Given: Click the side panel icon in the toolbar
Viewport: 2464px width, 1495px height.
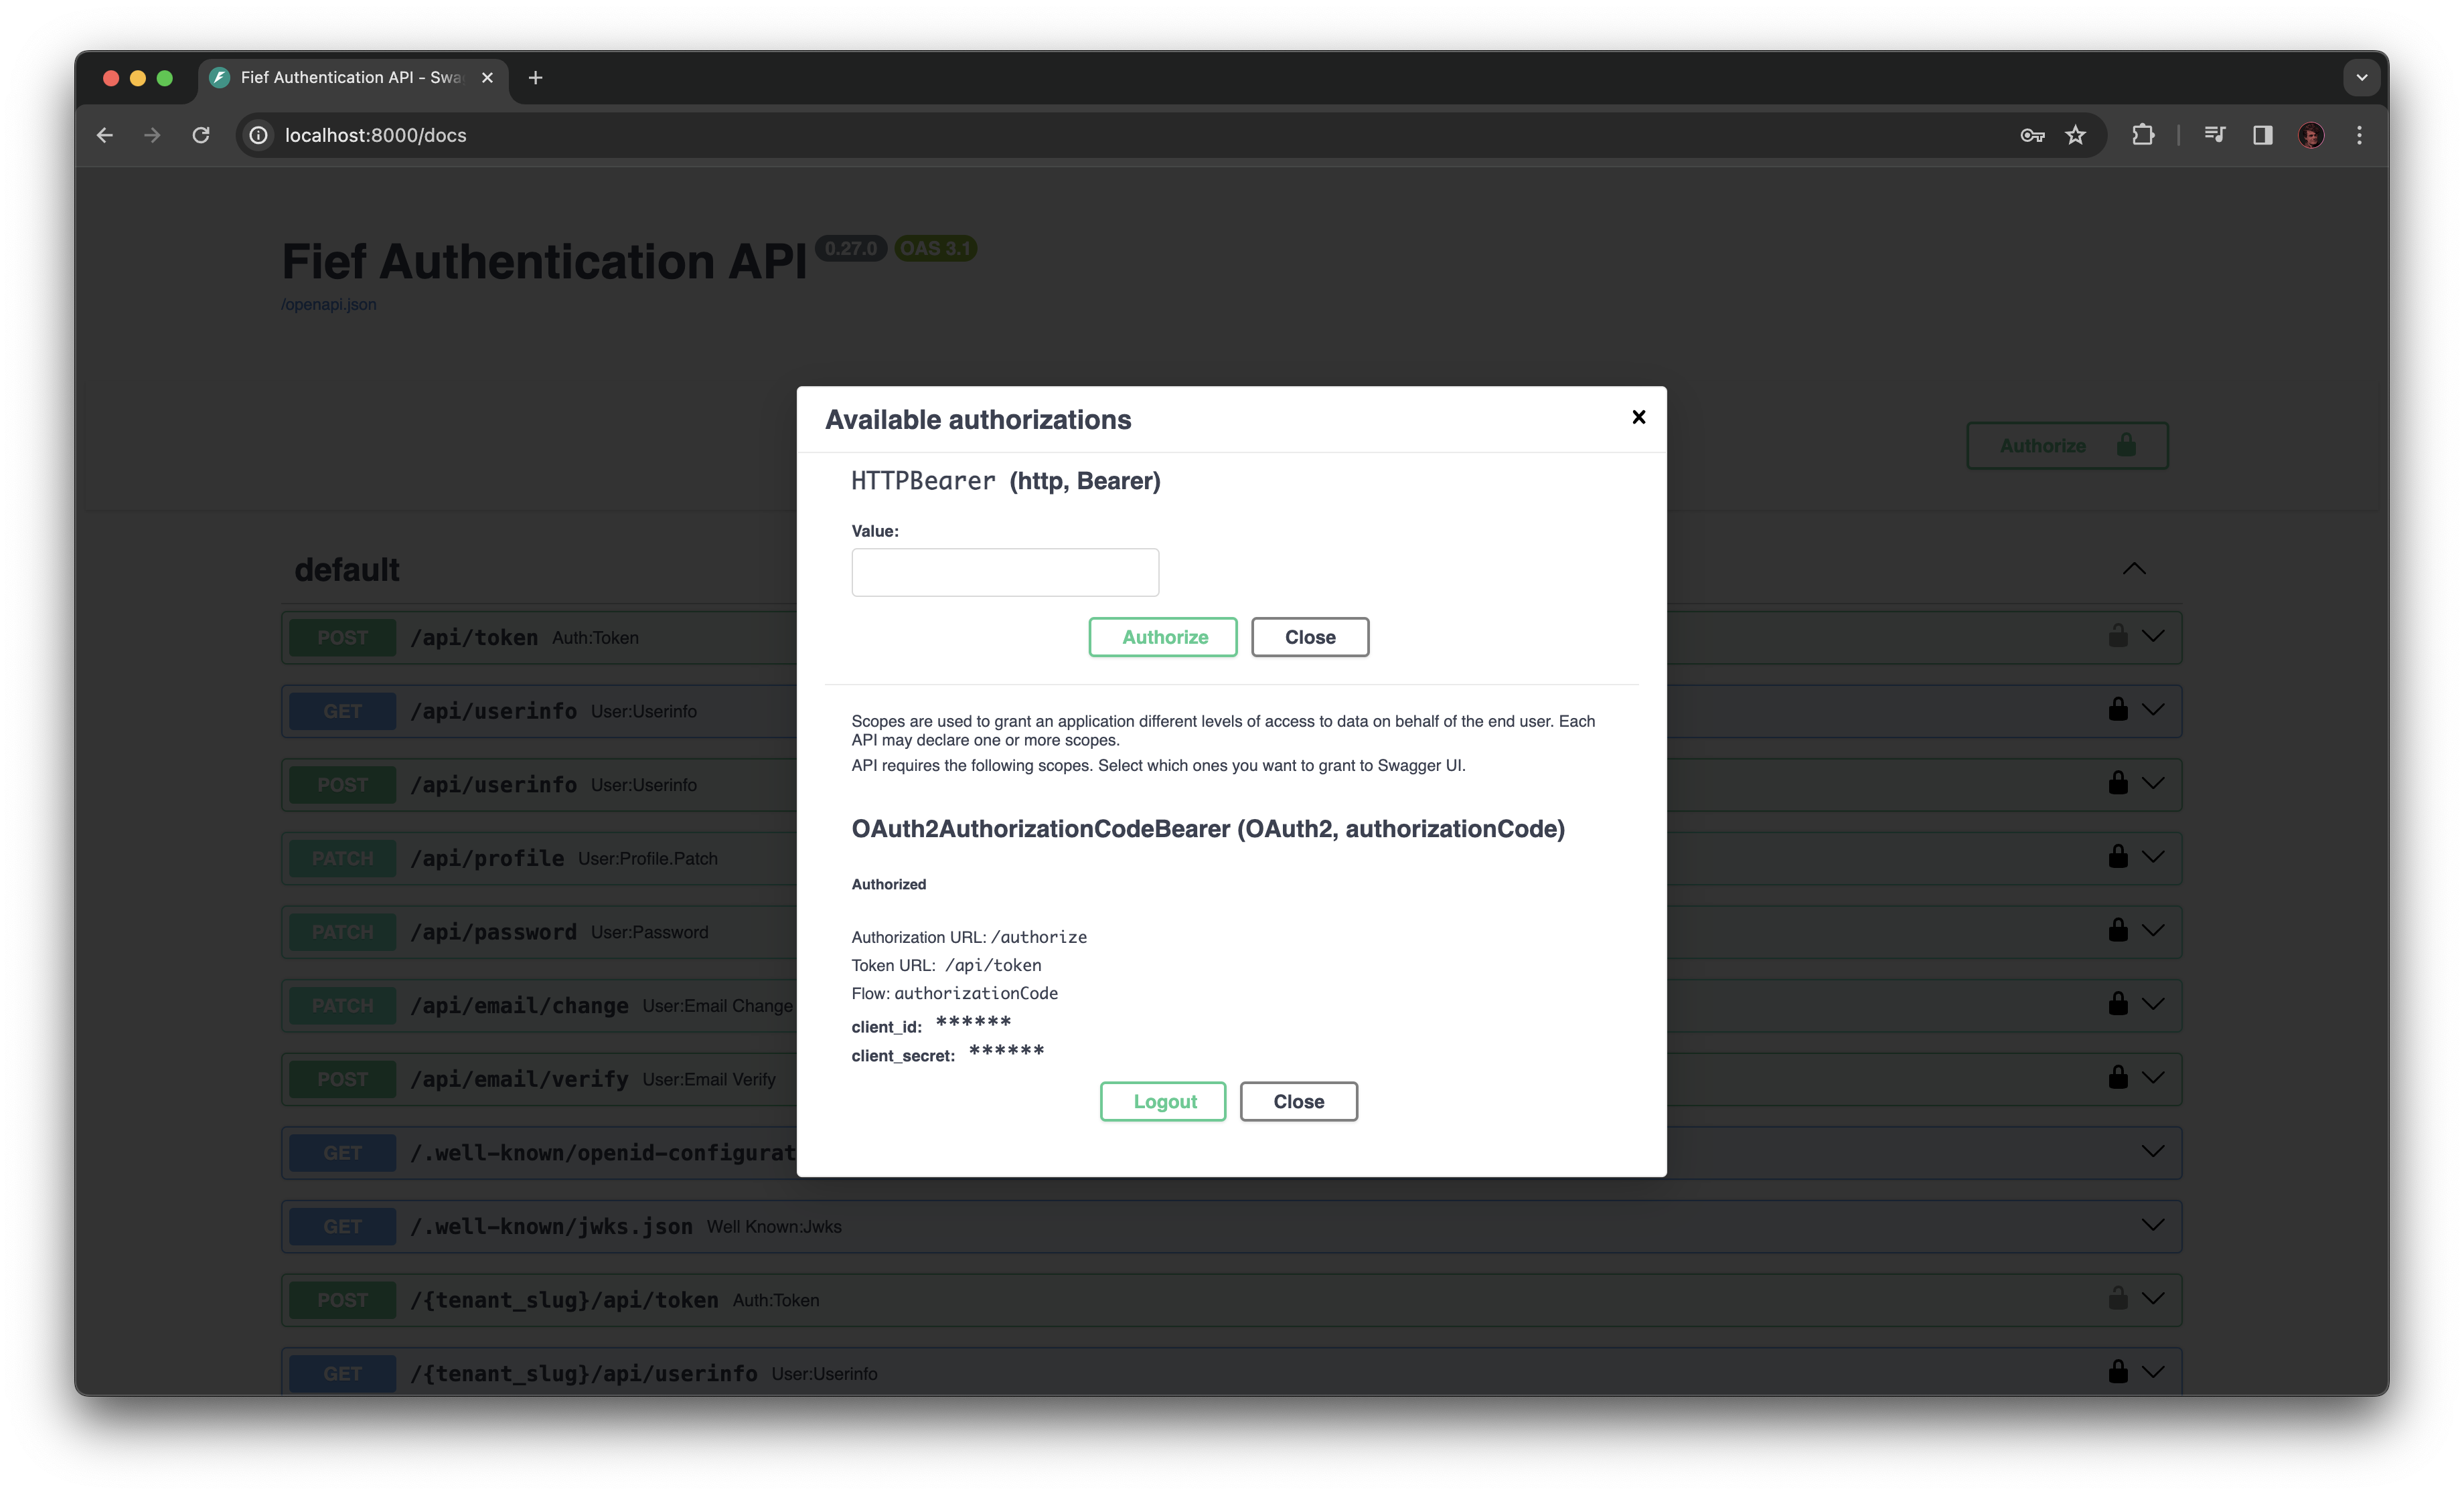Looking at the screenshot, I should [2263, 135].
